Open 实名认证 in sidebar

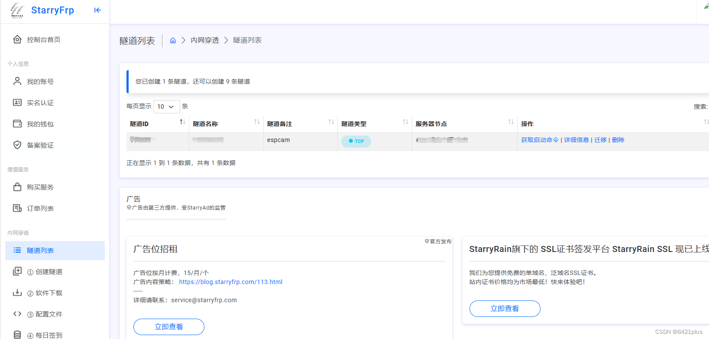[55, 103]
